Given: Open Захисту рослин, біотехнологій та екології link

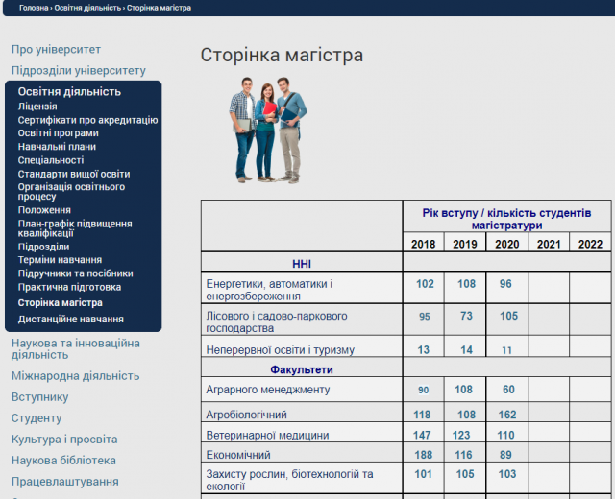Looking at the screenshot, I should pyautogui.click(x=289, y=480).
